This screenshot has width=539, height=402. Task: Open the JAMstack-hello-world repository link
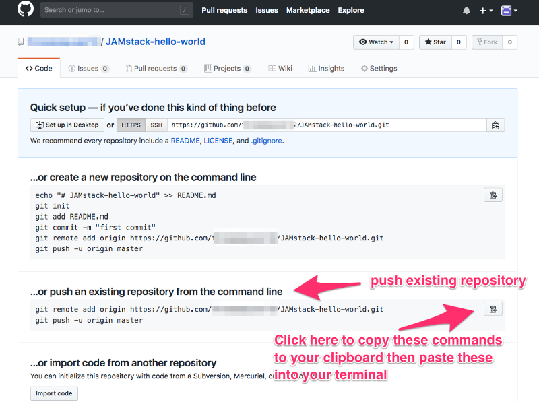pos(156,42)
